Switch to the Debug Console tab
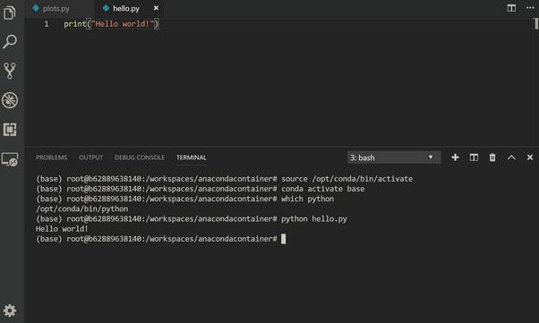This screenshot has width=539, height=323. coord(140,157)
